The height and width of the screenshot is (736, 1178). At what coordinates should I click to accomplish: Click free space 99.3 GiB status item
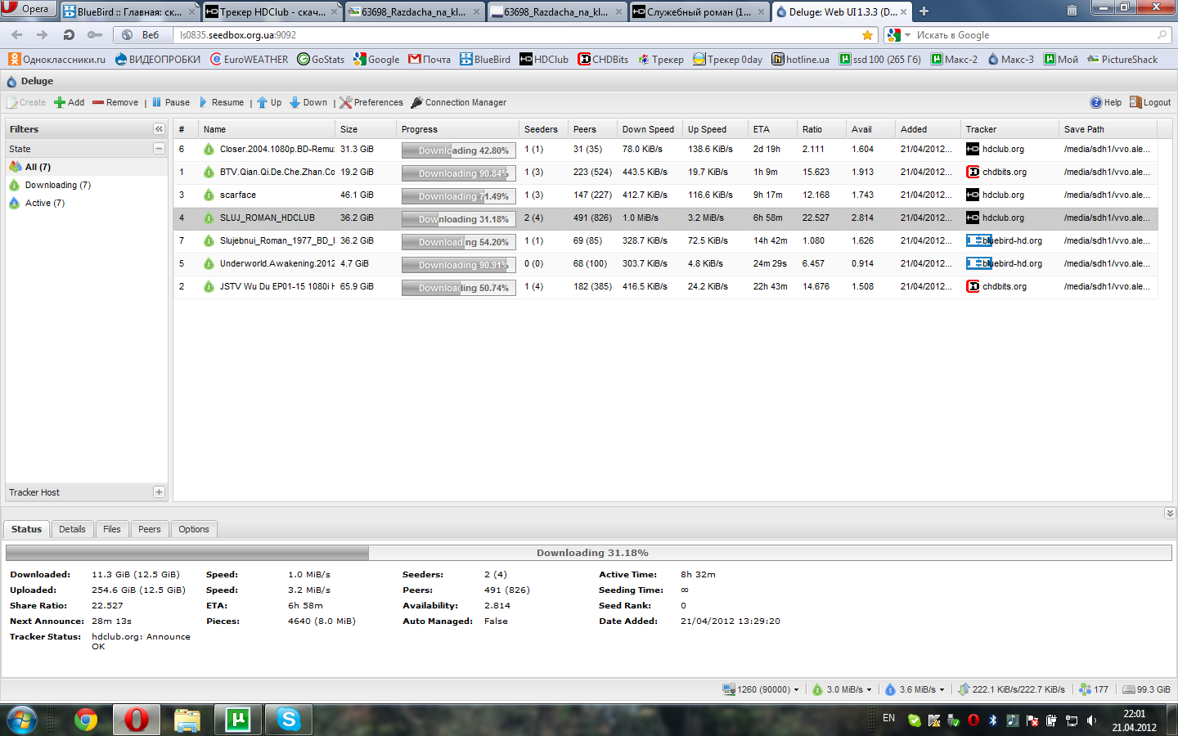(1146, 689)
